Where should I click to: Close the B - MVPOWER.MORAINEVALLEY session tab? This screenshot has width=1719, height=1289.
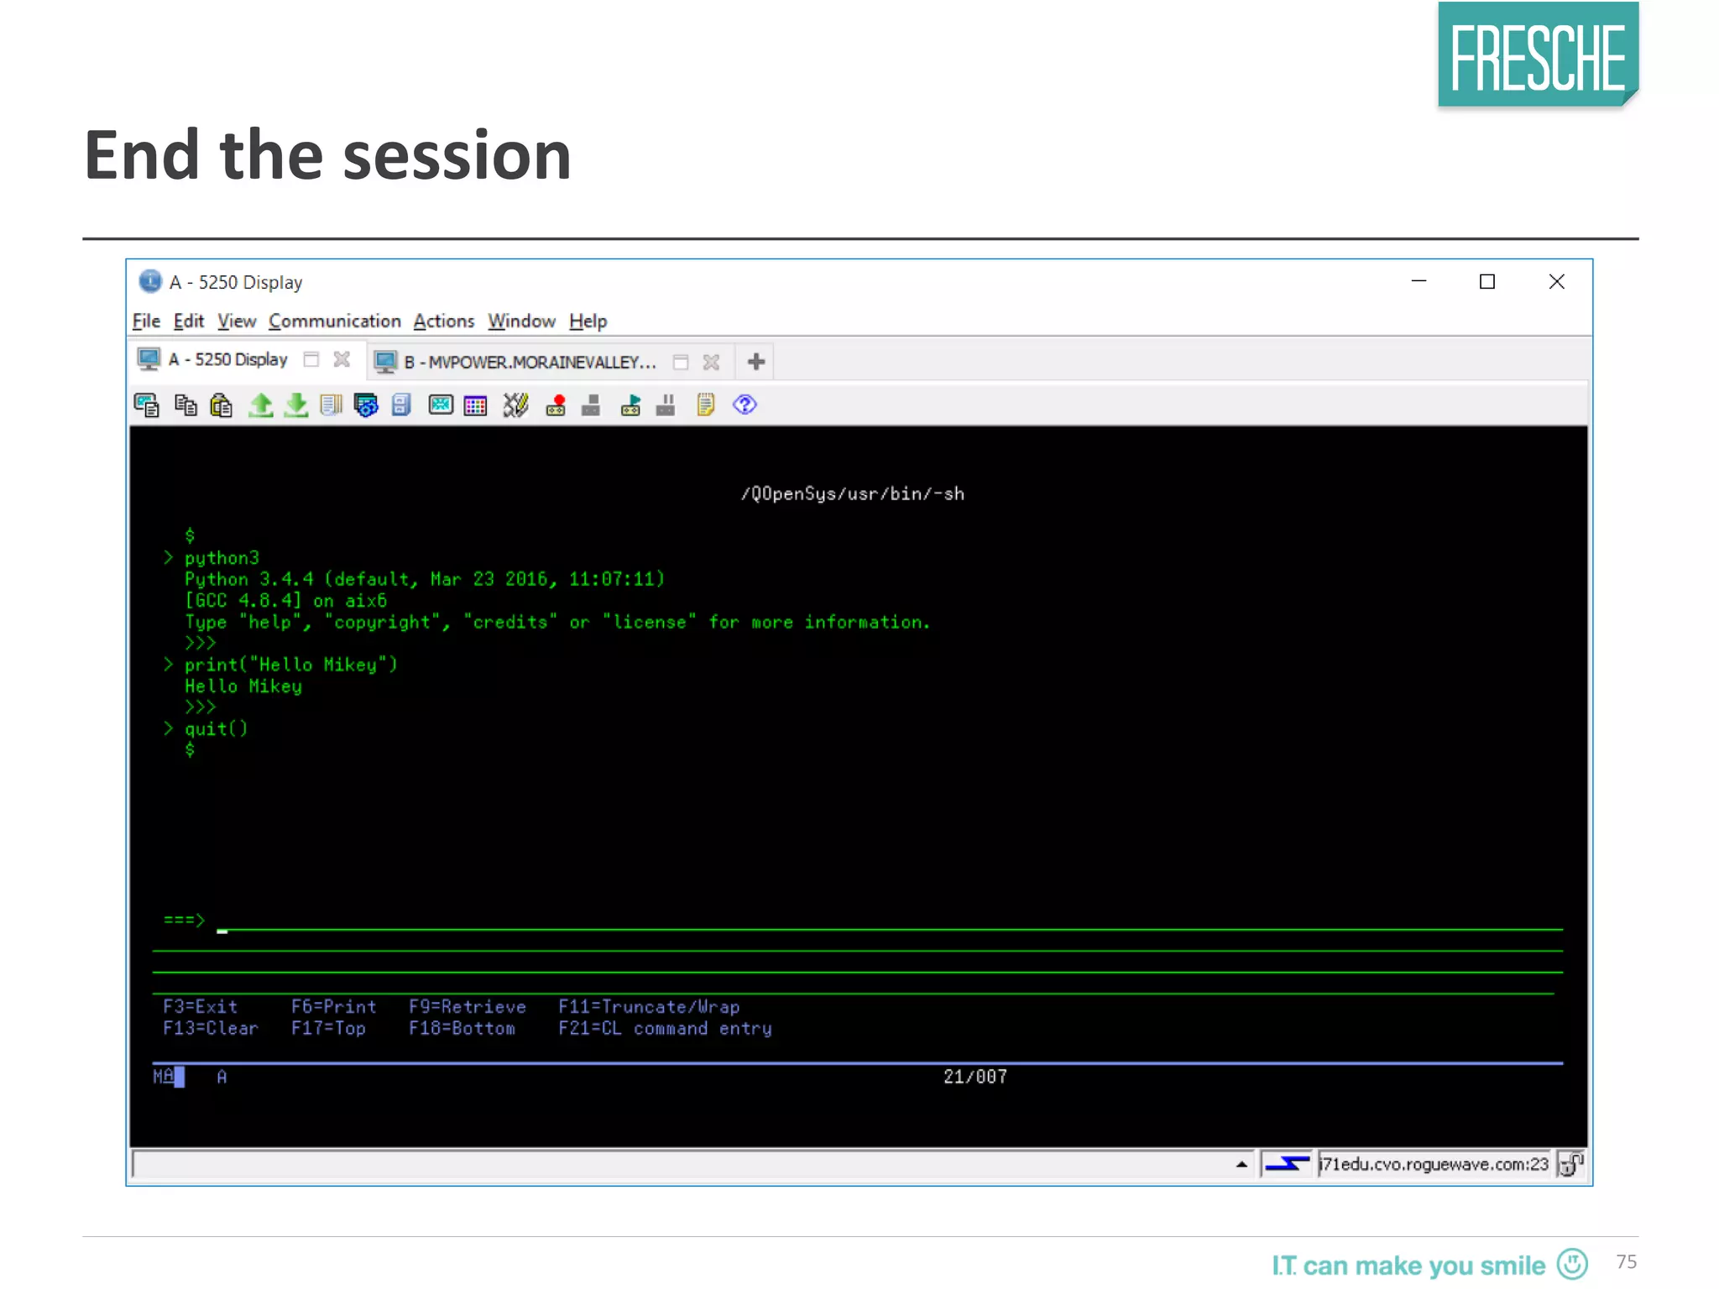coord(711,362)
